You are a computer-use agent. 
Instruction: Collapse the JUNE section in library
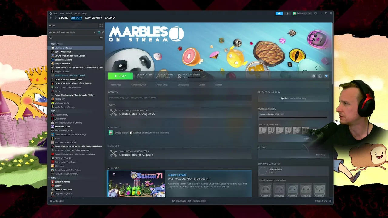(x=49, y=178)
